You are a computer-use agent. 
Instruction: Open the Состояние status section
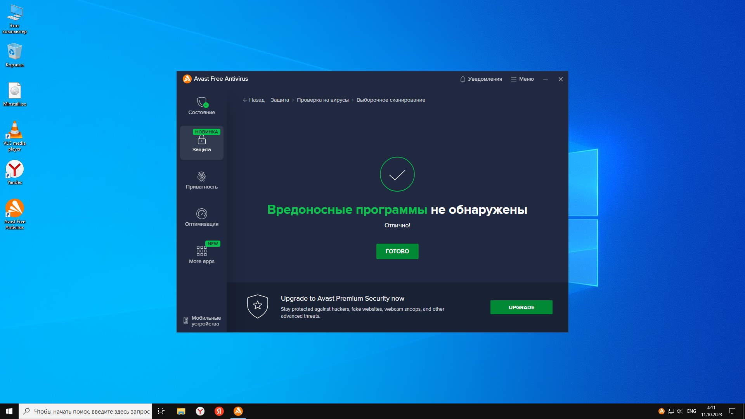click(x=201, y=106)
